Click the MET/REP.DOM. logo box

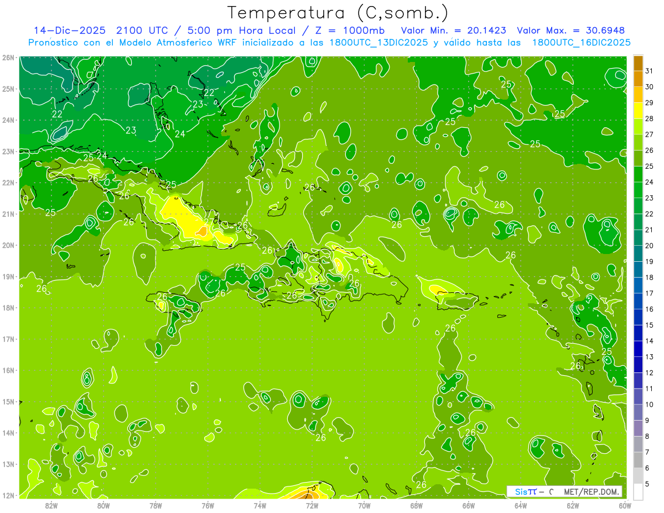click(564, 491)
